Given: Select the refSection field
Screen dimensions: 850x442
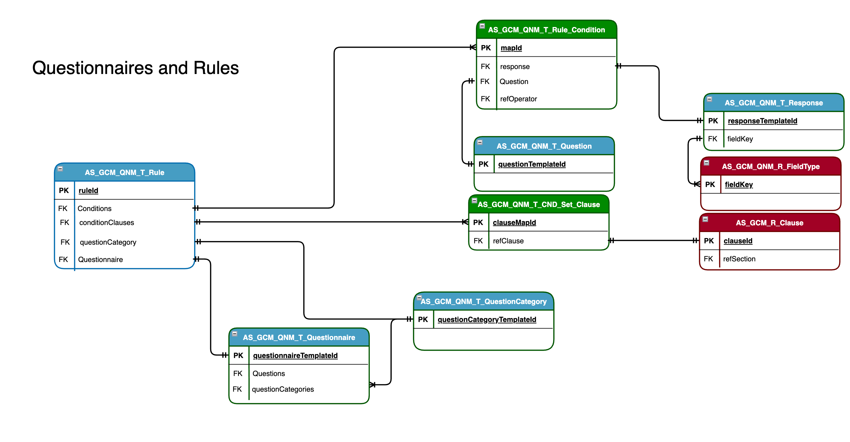Looking at the screenshot, I should (739, 259).
